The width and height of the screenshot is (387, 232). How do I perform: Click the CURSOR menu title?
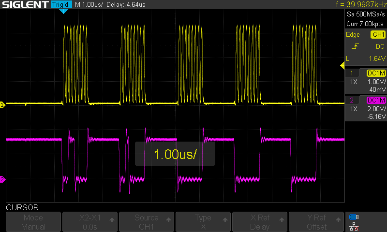(x=22, y=208)
